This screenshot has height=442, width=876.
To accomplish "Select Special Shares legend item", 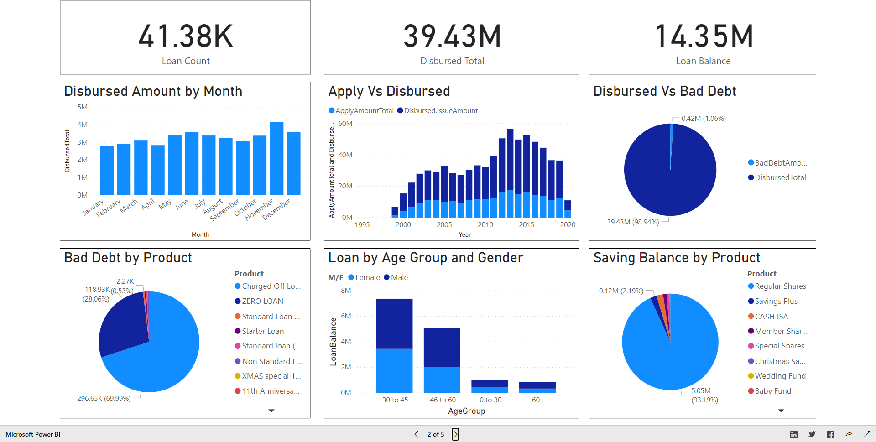I will [x=776, y=346].
